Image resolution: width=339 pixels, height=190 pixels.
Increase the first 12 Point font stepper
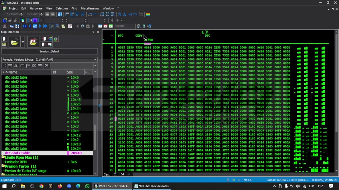coord(21,13)
